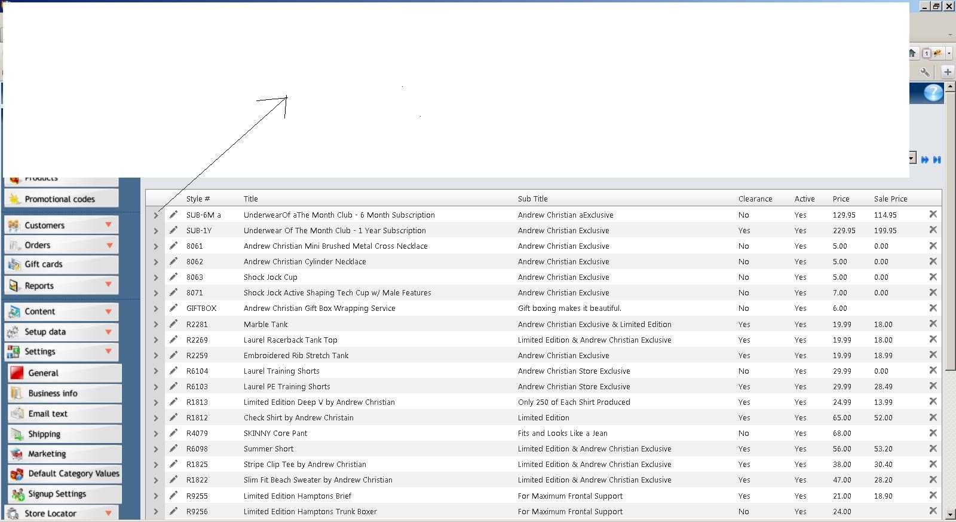Image resolution: width=956 pixels, height=522 pixels.
Task: Edit Summer Short product R6098
Action: point(173,448)
